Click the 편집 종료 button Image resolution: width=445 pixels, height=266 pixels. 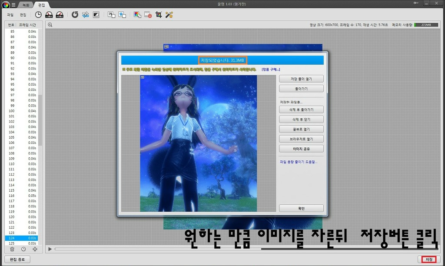pyautogui.click(x=17, y=259)
